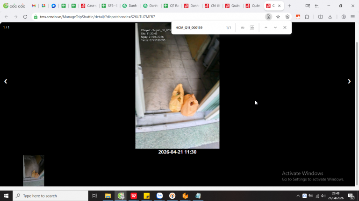The width and height of the screenshot is (359, 201).
Task: Open volume control in system tray
Action: pos(323,196)
